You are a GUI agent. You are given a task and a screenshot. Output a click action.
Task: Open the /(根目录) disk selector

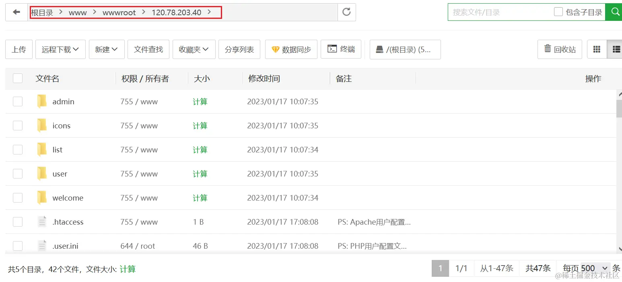(405, 49)
